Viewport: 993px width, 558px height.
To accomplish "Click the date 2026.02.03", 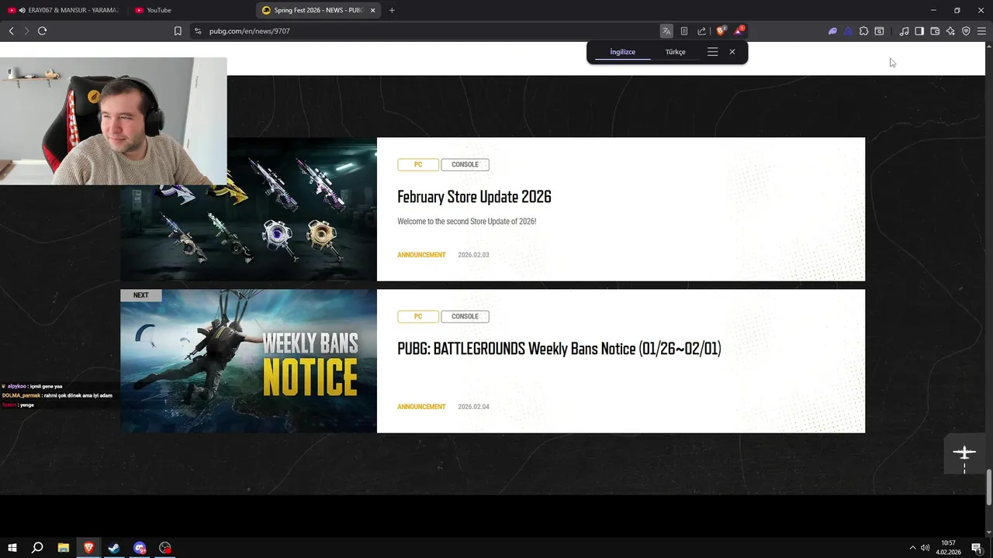I will 473,255.
